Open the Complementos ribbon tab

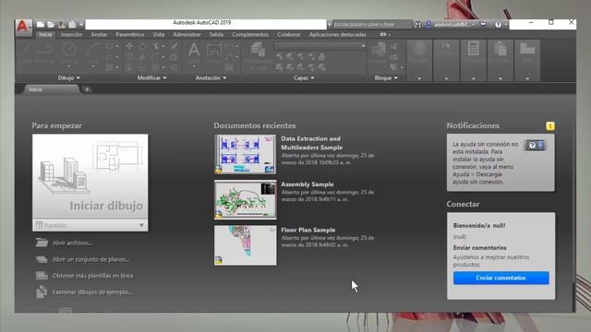[250, 35]
